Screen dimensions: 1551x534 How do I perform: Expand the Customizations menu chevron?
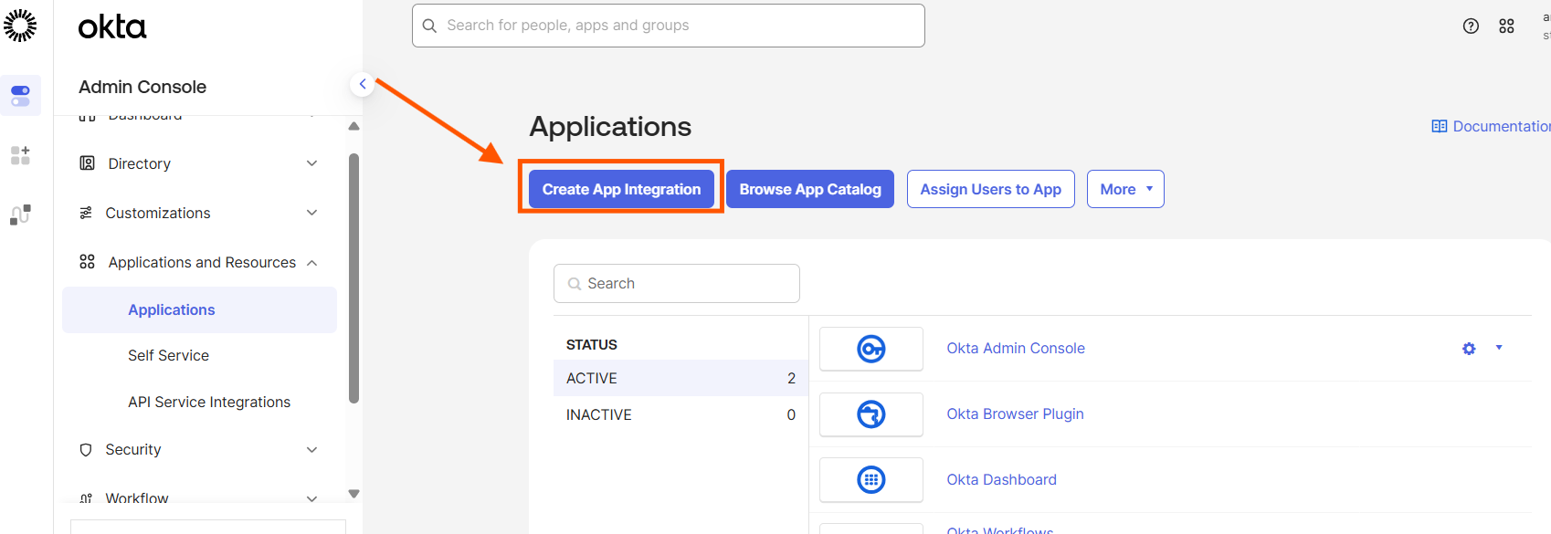coord(311,213)
